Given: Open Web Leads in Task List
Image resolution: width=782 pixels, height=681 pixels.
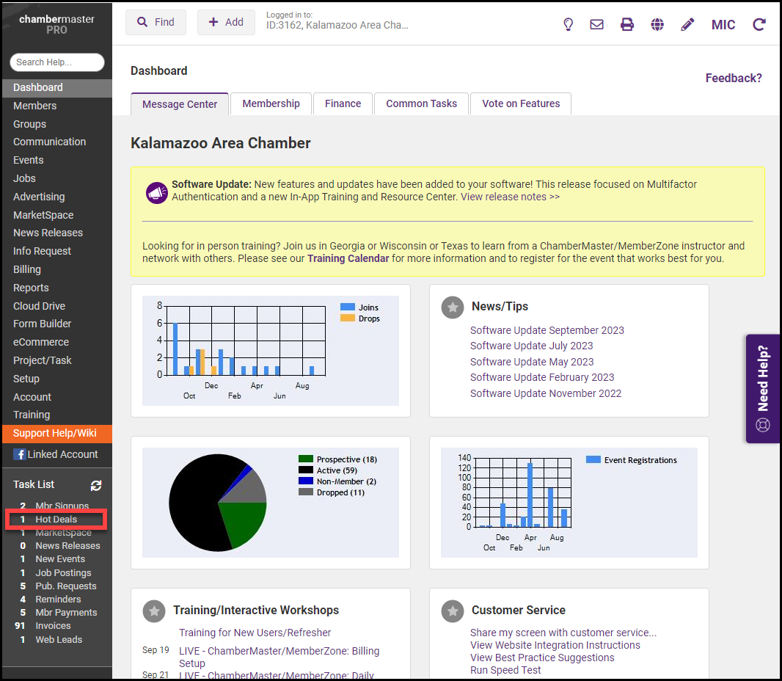Looking at the screenshot, I should [60, 640].
